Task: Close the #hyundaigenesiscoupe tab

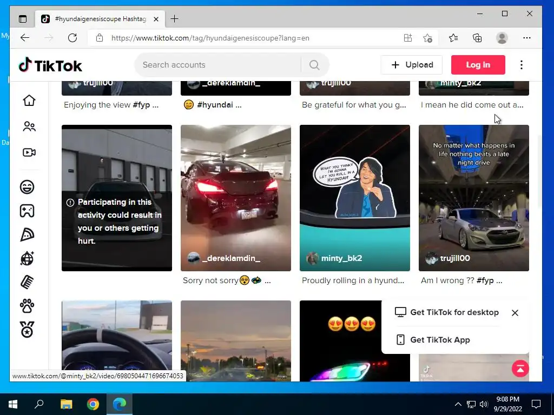Action: point(156,19)
